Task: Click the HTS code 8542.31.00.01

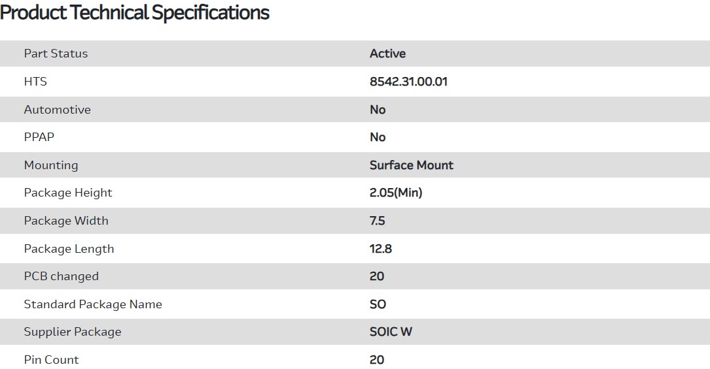Action: (x=408, y=82)
